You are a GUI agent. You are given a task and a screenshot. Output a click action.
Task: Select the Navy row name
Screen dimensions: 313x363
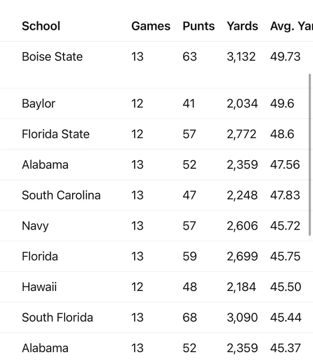click(35, 226)
